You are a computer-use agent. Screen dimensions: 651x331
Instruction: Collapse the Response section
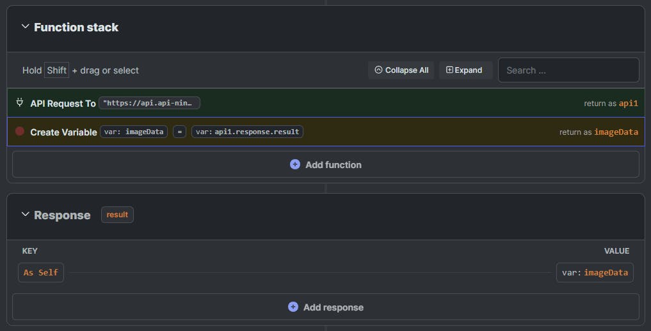tap(26, 215)
